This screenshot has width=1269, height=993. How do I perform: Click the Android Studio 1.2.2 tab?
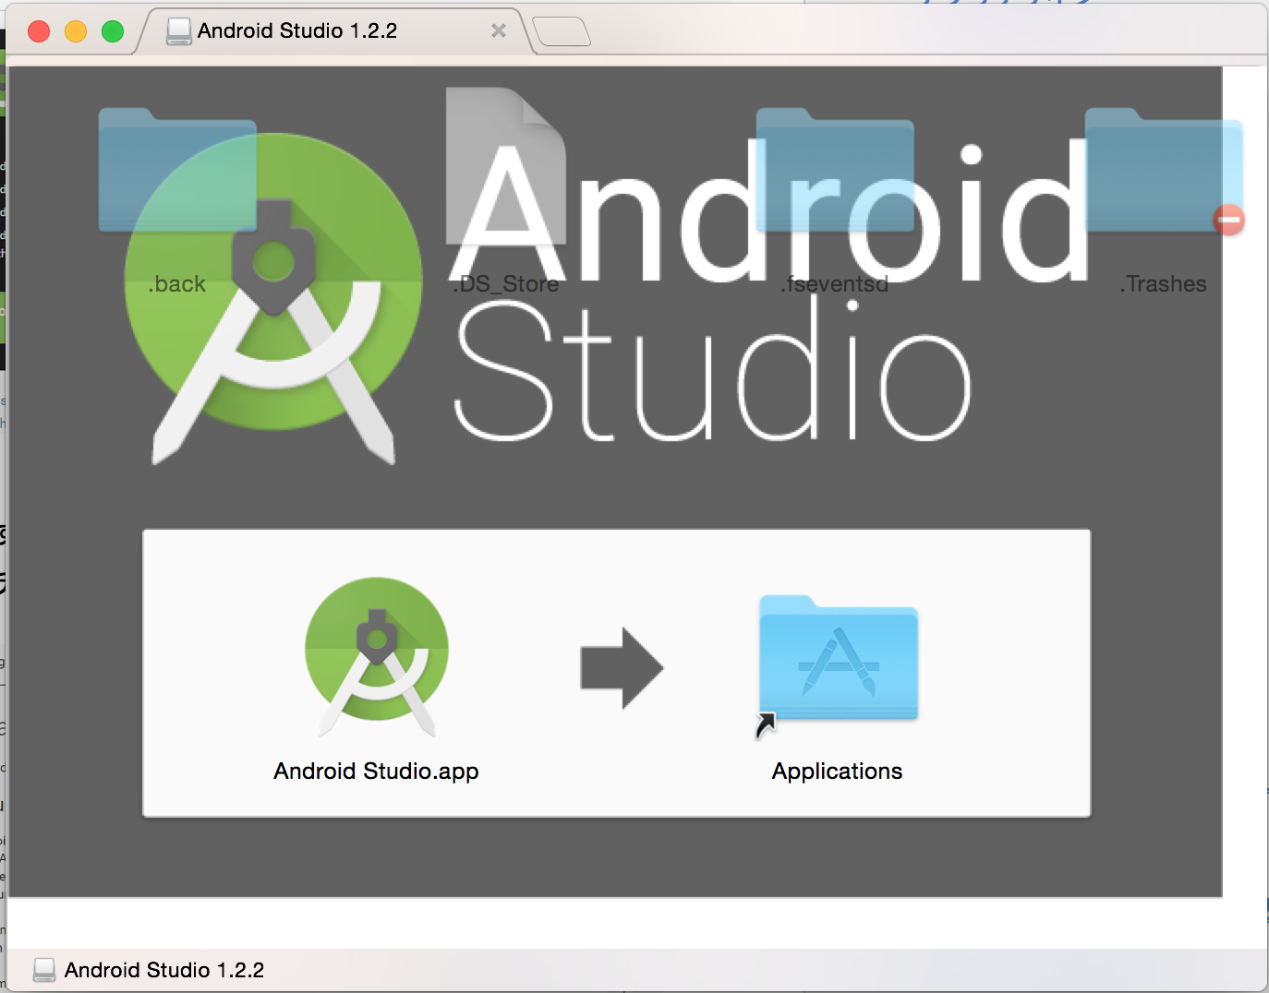pos(334,30)
